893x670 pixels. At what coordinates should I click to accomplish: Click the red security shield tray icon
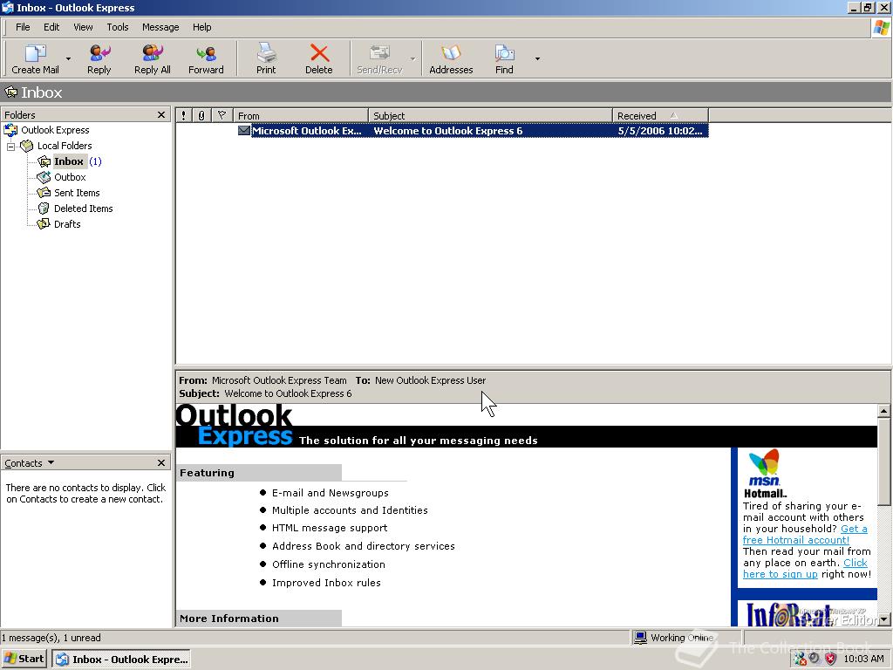[x=830, y=660]
